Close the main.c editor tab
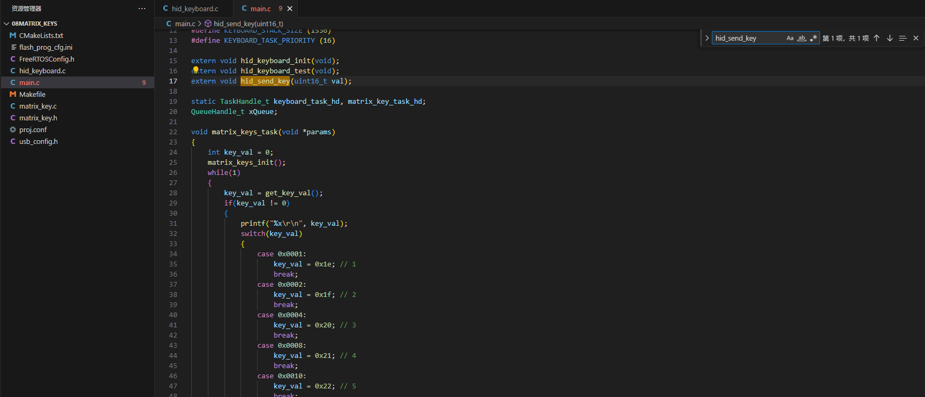925x397 pixels. [x=290, y=9]
